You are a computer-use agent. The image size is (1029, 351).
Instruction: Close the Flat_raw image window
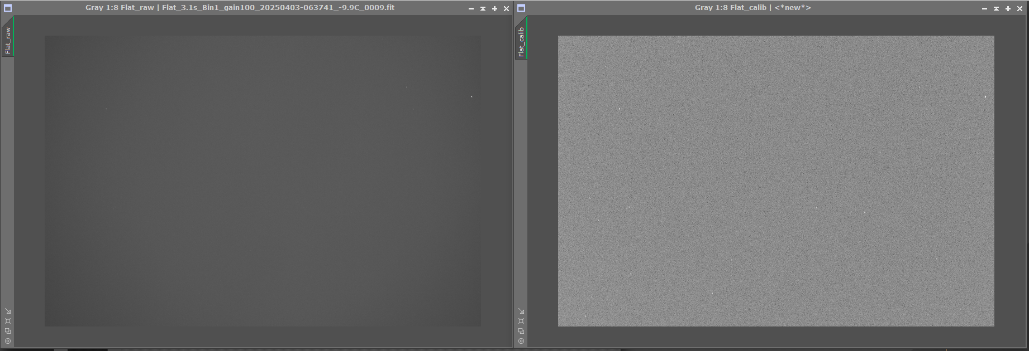506,8
